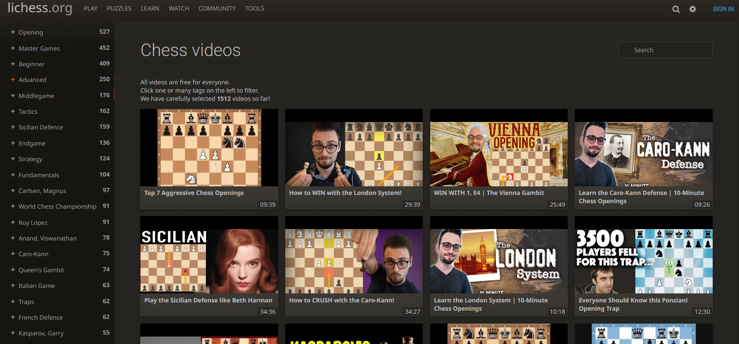Screen dimensions: 739x344
Task: Open The London System 10-minute thumbnail
Action: point(499,255)
